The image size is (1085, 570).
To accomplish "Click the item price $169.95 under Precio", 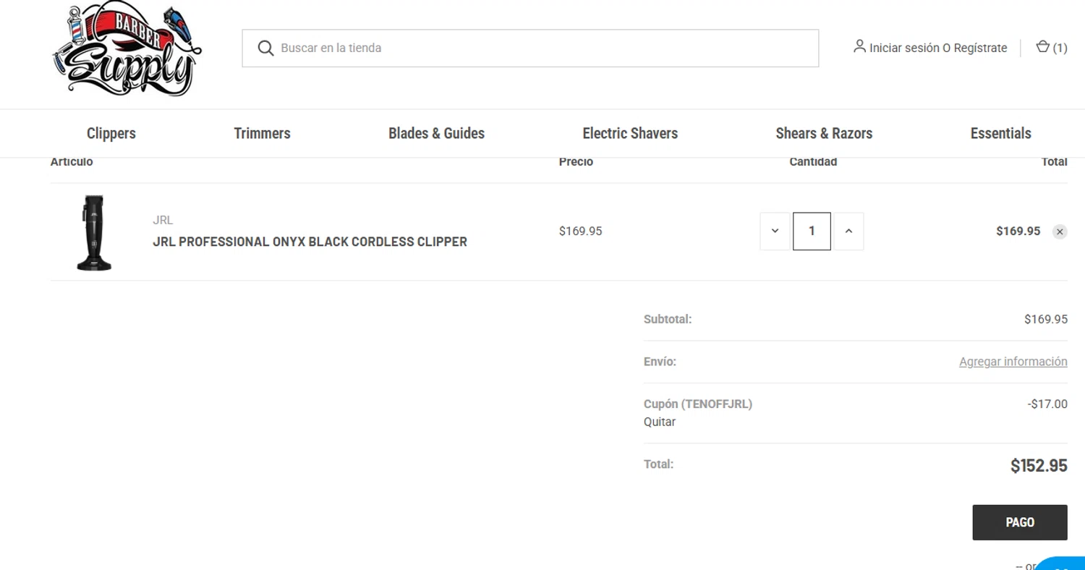I will point(580,231).
